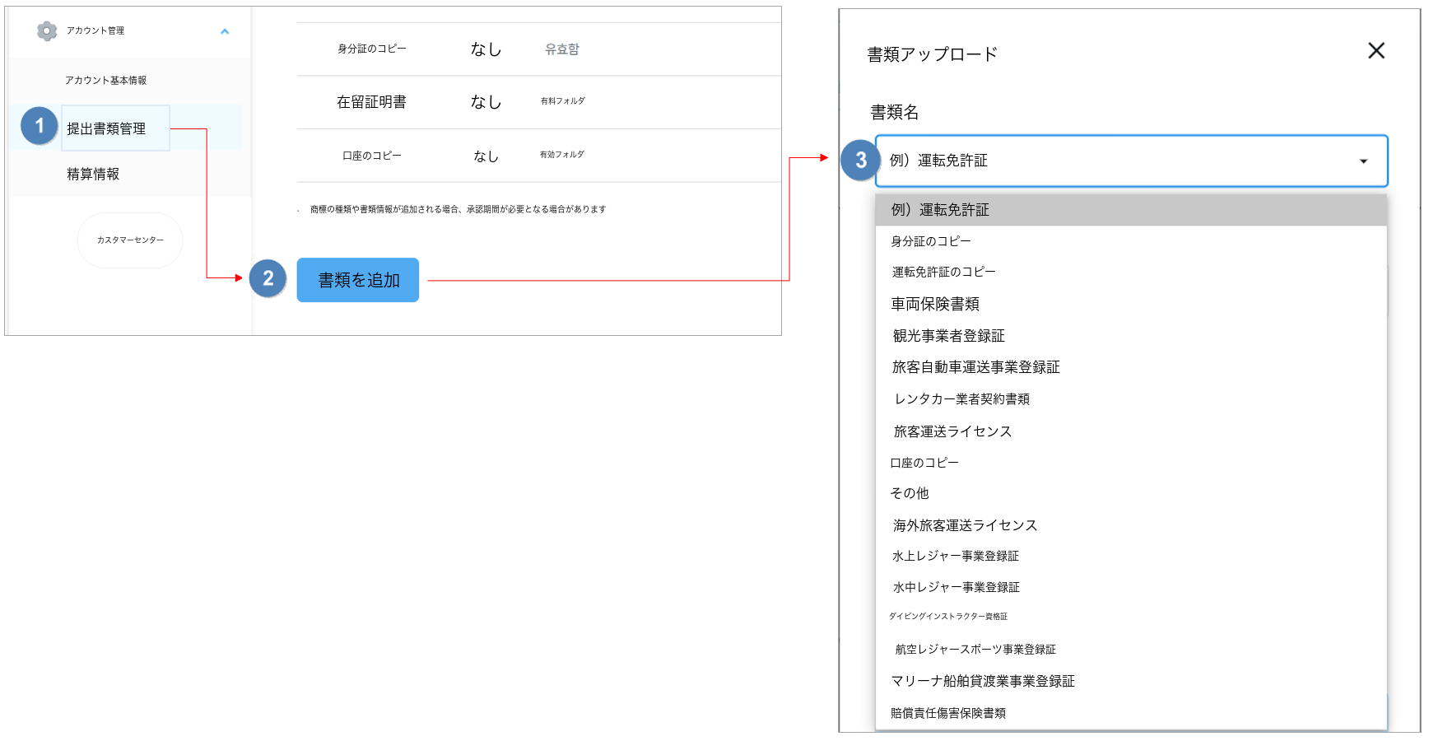
Task: Choose 水上レジャー事業登録証 option
Action: (1132, 557)
